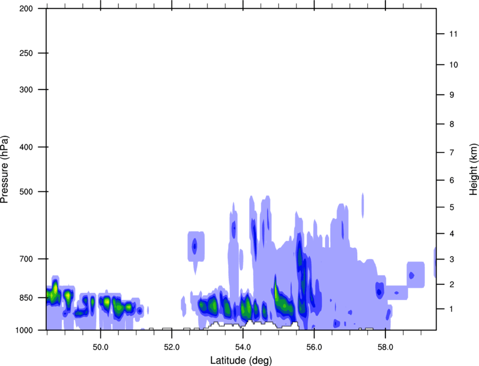Click the 52.0 latitude tick label
Screen dimensions: 479x366
coord(172,347)
